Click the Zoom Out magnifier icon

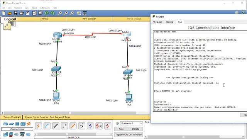[72, 13]
